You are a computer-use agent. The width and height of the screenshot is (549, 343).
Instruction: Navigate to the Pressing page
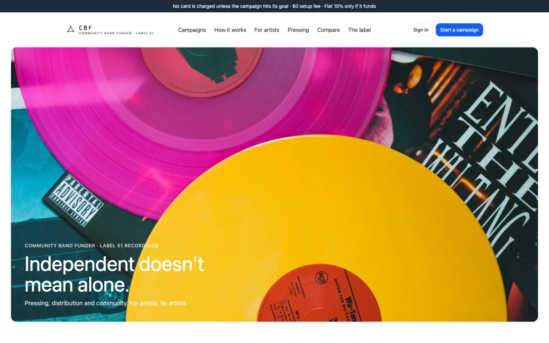(x=298, y=30)
